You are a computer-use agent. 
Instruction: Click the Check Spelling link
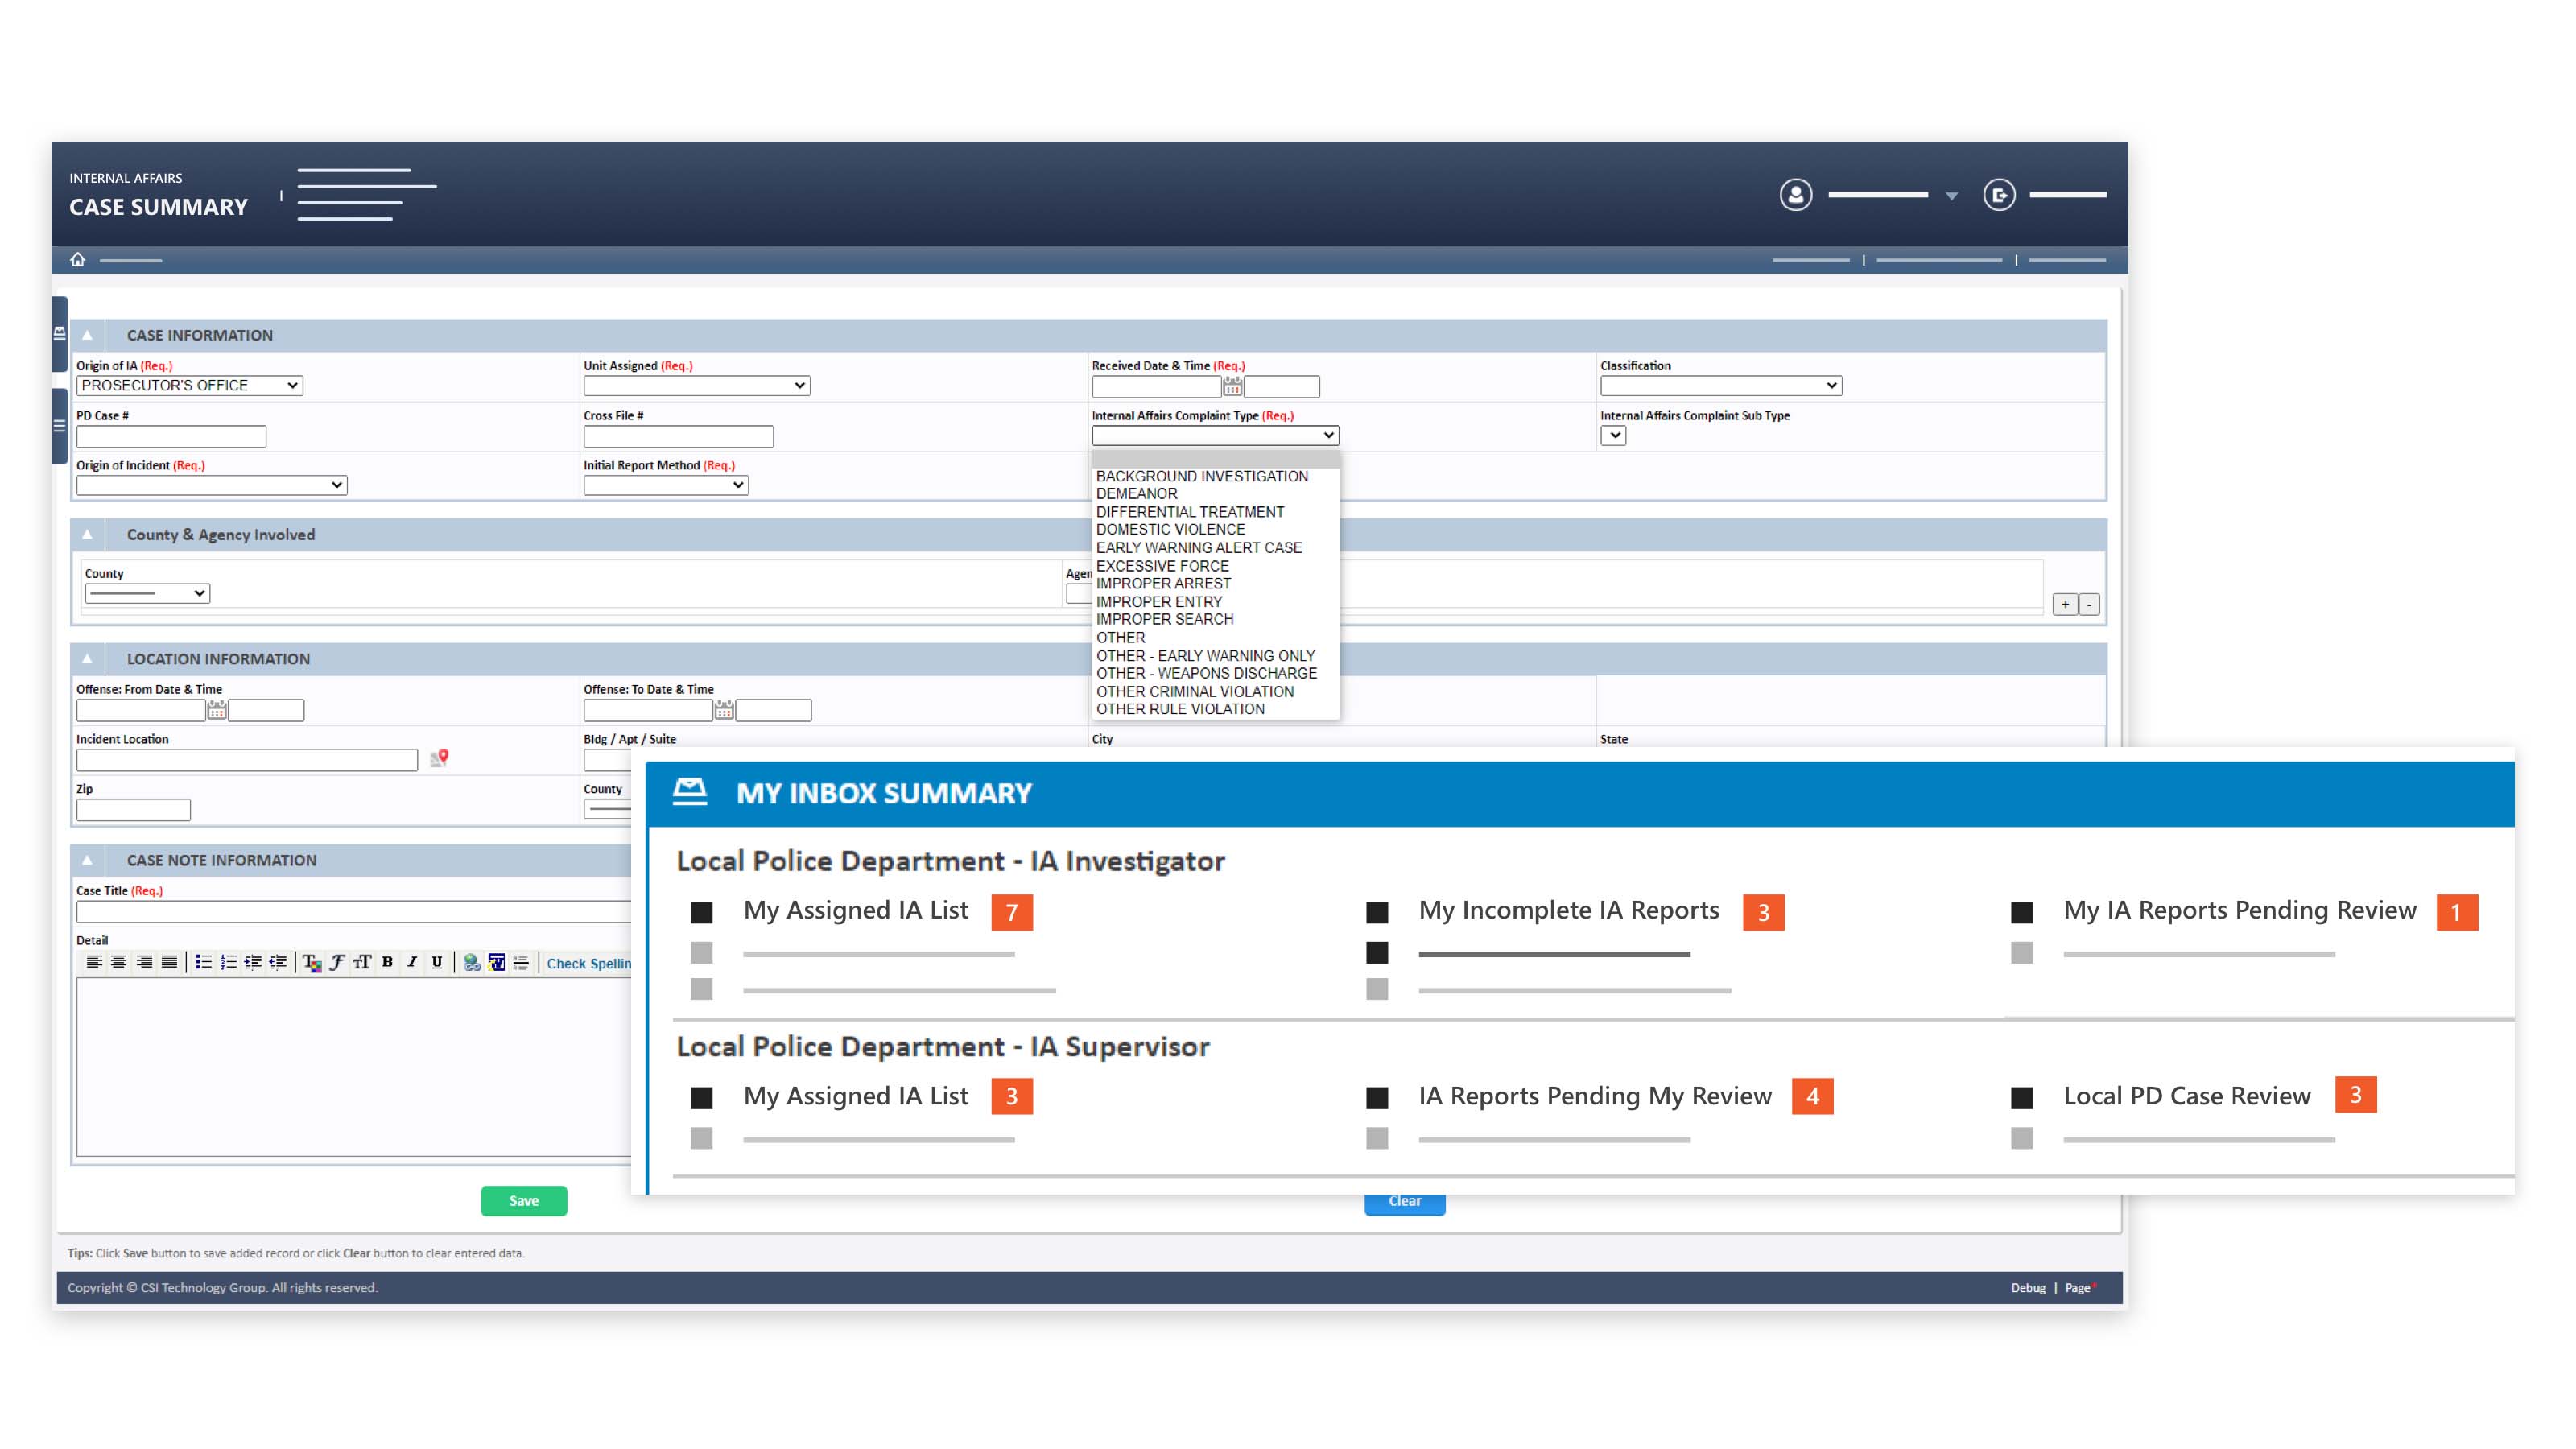click(x=588, y=963)
